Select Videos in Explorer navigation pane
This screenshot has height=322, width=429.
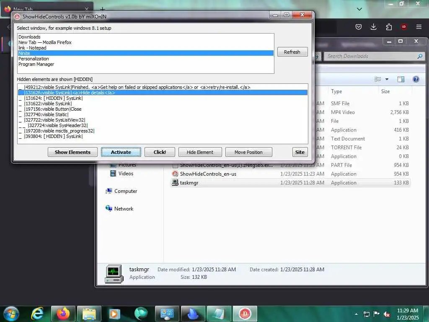126,174
